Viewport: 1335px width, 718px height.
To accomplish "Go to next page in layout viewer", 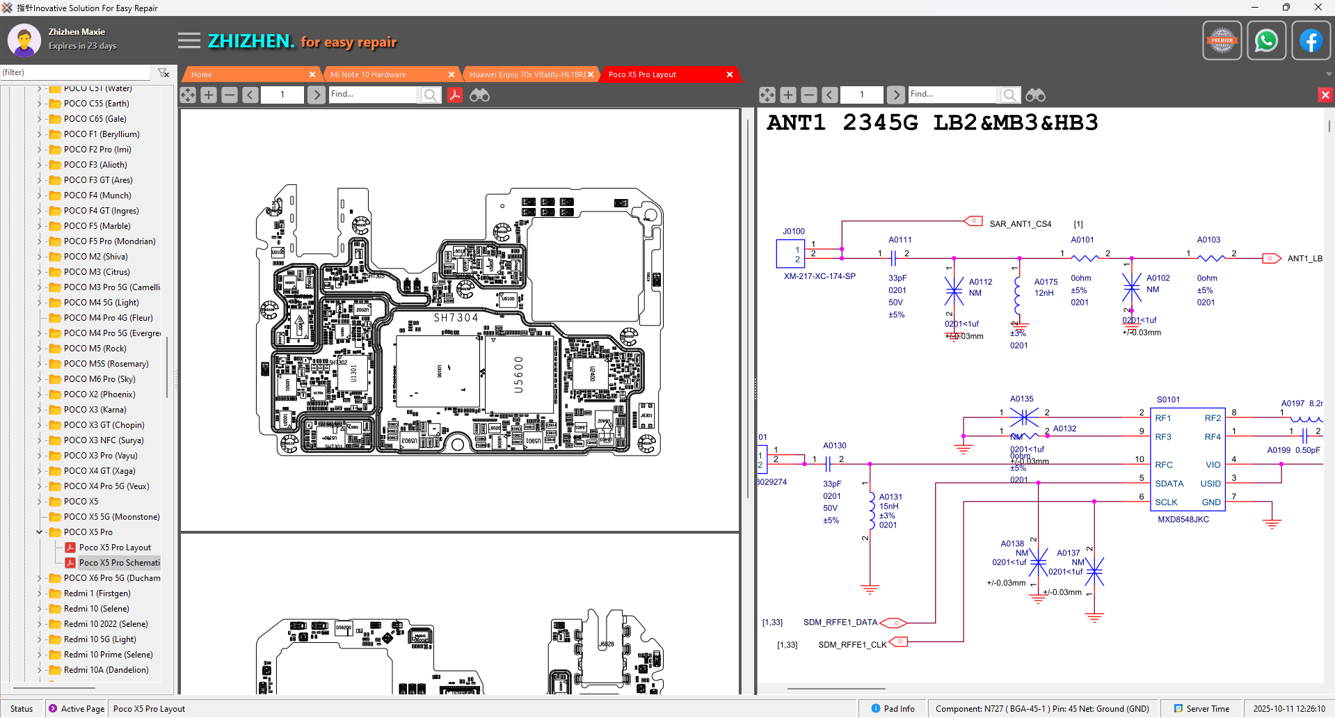I will tap(317, 95).
